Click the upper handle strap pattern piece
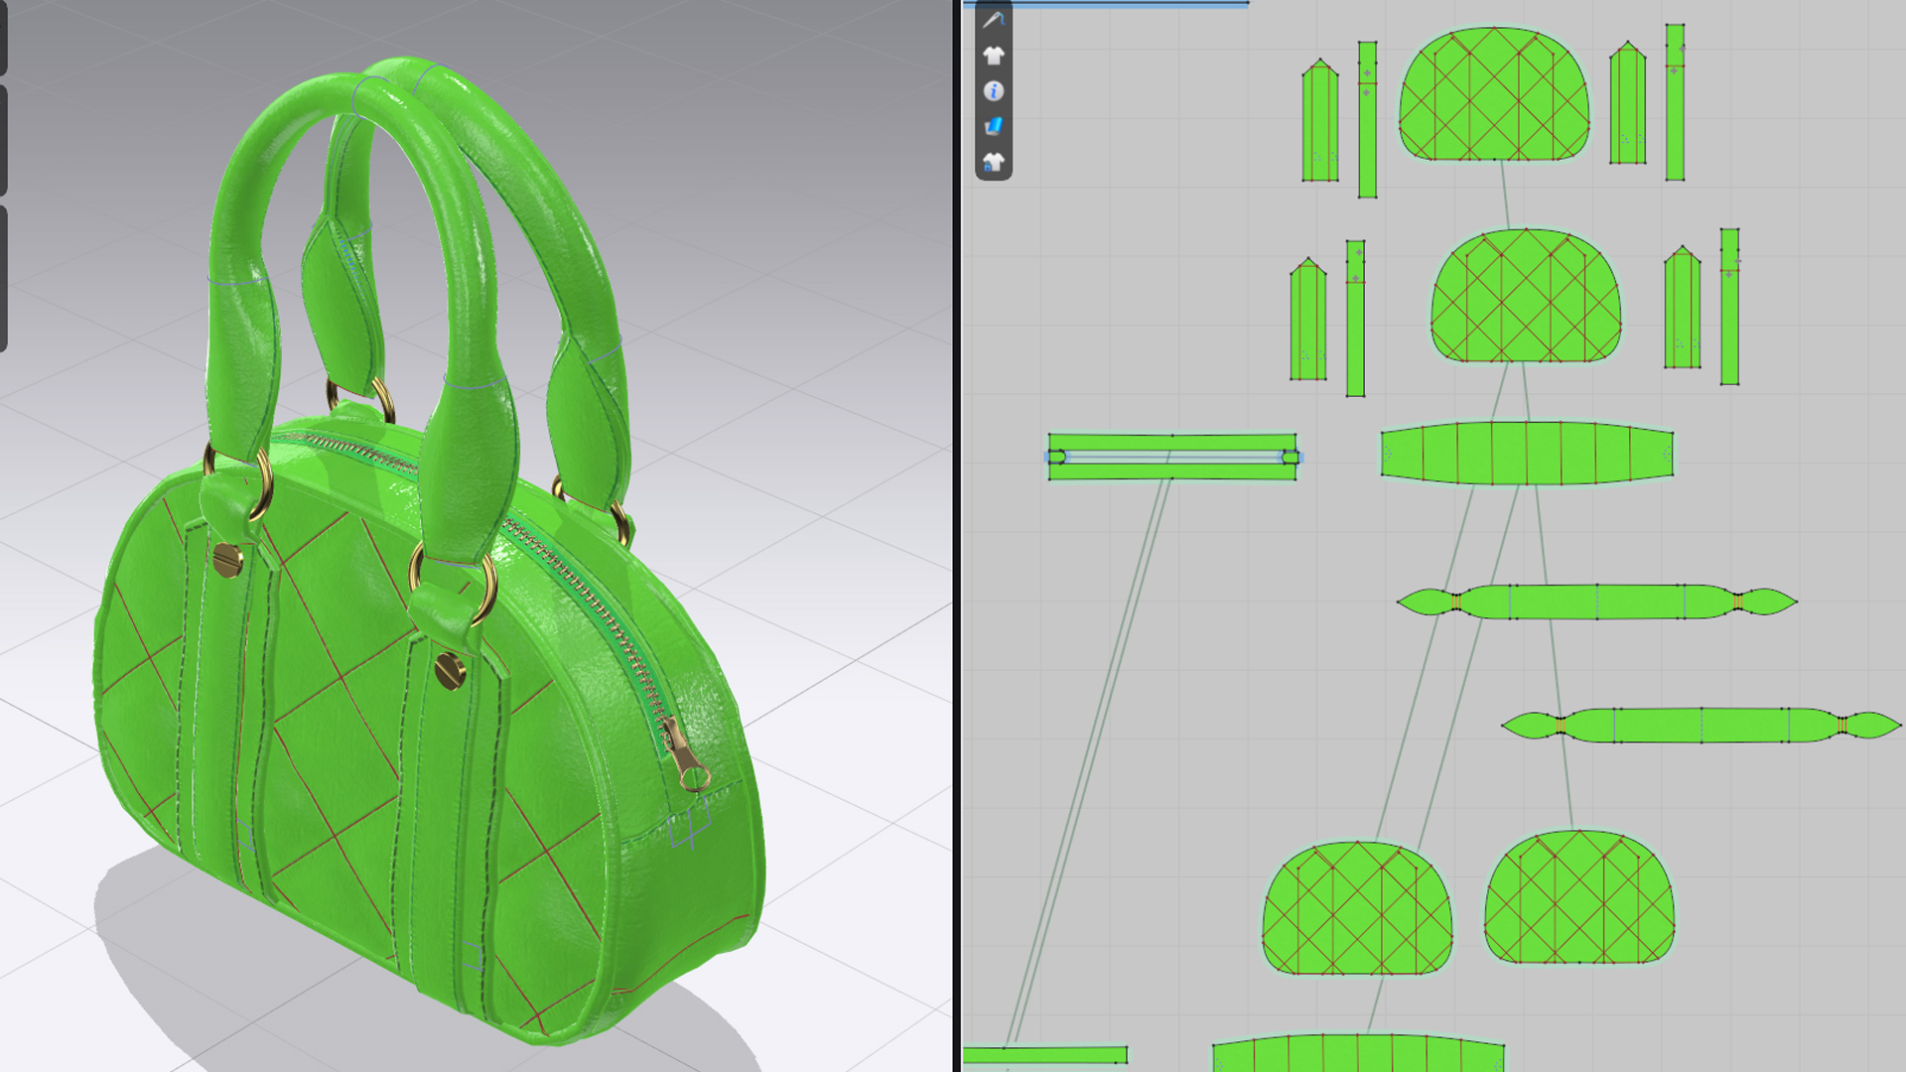The height and width of the screenshot is (1072, 1906). [x=1596, y=602]
